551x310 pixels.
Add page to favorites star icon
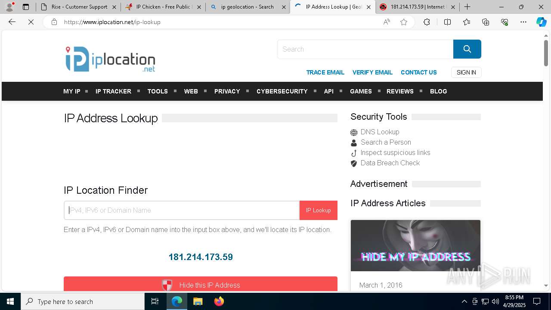coord(404,22)
